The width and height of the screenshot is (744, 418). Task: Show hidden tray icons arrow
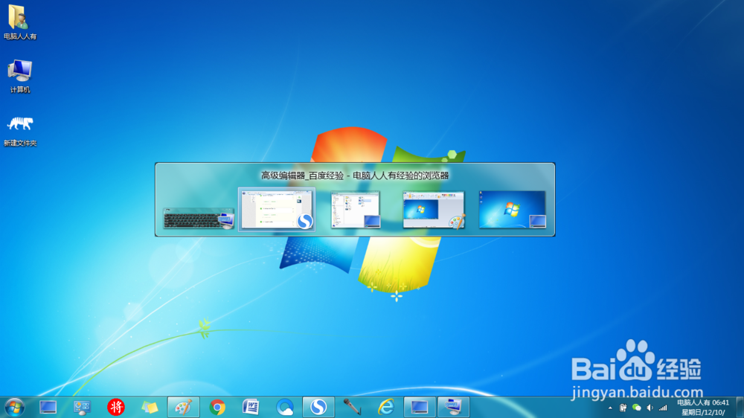coord(610,408)
